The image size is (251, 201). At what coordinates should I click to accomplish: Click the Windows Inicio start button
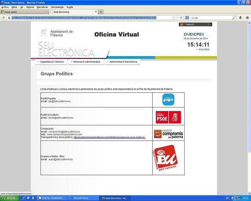[x=9, y=198]
